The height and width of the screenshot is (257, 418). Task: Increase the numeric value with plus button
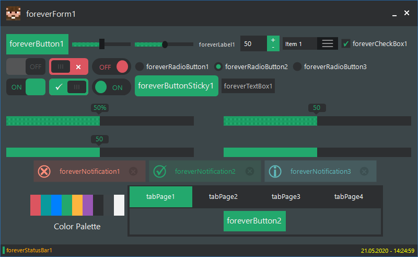[x=273, y=40]
